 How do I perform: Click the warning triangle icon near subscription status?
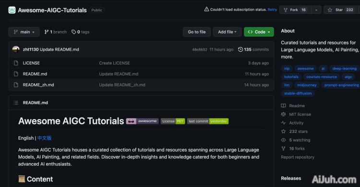[x=206, y=9]
